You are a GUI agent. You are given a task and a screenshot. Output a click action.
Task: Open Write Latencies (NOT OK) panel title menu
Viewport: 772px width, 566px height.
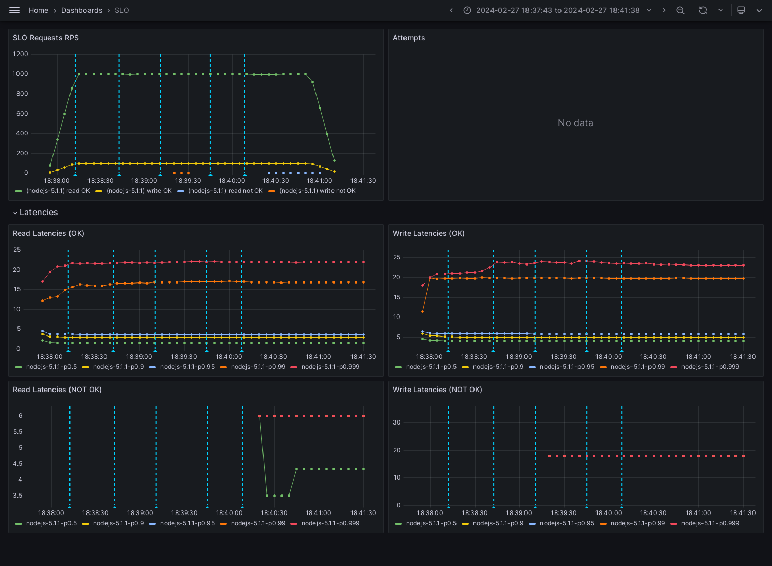click(437, 390)
